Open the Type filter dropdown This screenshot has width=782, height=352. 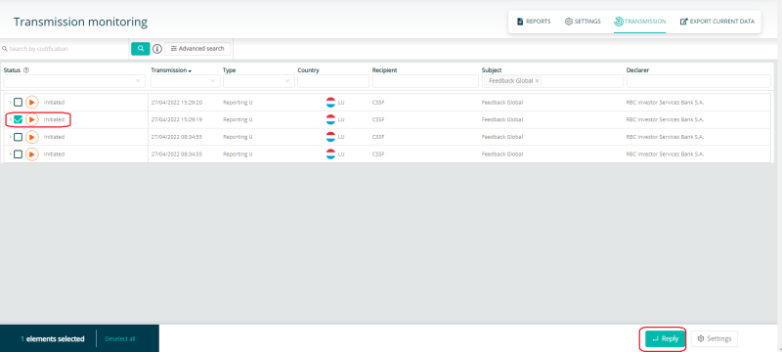pyautogui.click(x=259, y=81)
